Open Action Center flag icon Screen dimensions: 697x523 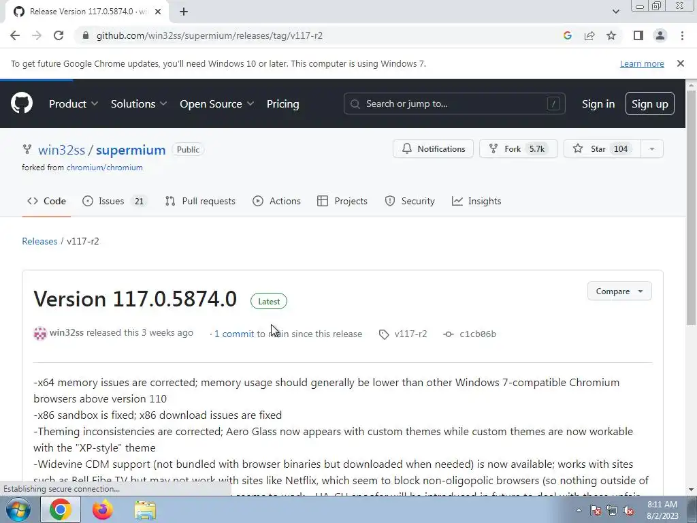pyautogui.click(x=596, y=511)
